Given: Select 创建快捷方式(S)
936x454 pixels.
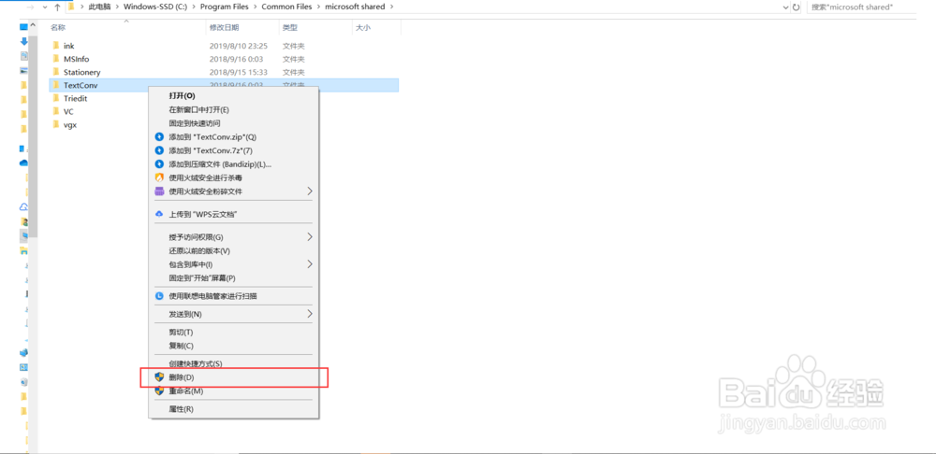Looking at the screenshot, I should [234, 363].
